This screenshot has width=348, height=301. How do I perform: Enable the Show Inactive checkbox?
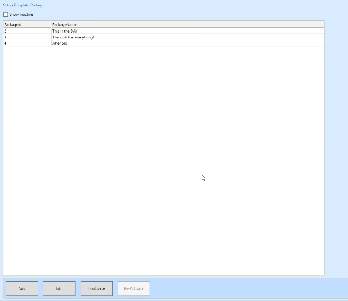click(5, 14)
